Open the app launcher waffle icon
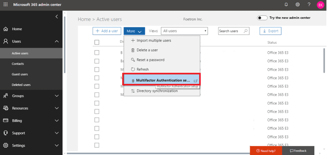 point(6,4)
